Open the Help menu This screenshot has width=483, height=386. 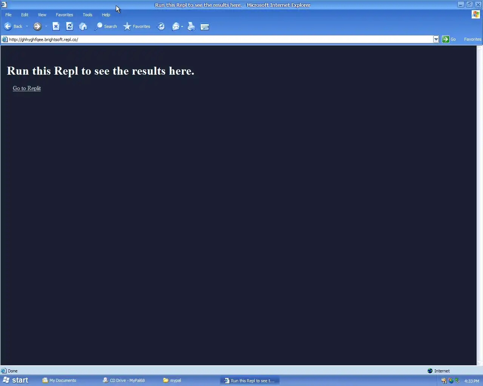(106, 15)
